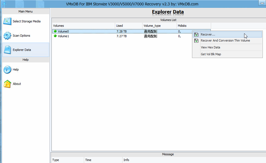Select Get Vol Blk Map entry
Image resolution: width=266 pixels, height=163 pixels.
tap(227, 54)
